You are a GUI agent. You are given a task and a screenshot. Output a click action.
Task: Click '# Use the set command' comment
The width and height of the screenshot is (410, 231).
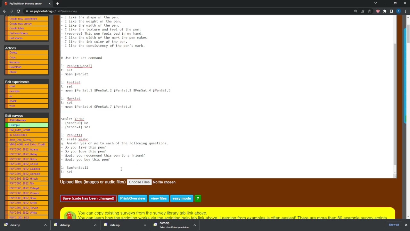click(x=81, y=58)
